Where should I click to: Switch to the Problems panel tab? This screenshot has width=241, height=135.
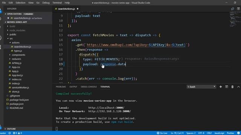pos(61,87)
